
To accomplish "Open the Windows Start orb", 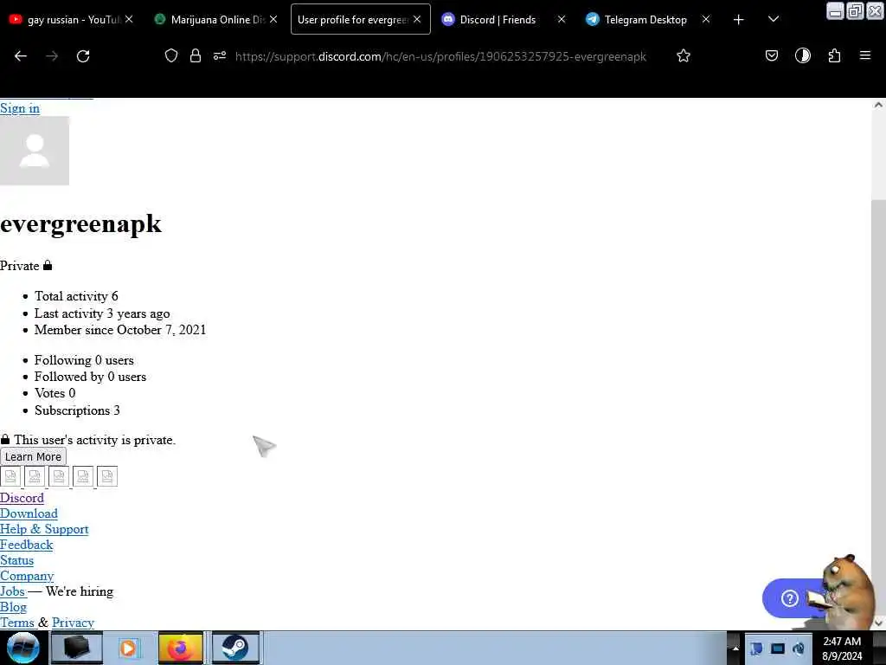I will (x=23, y=648).
